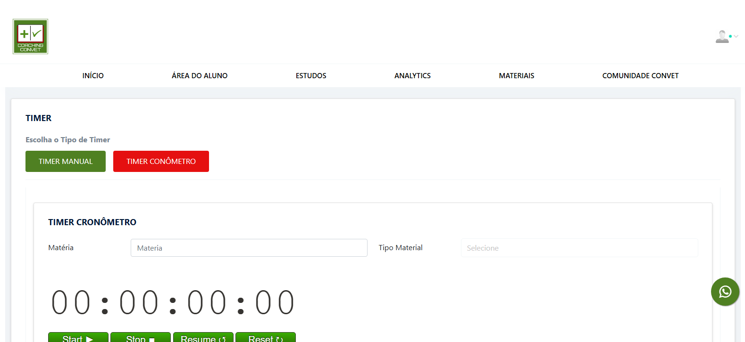This screenshot has width=745, height=342.
Task: Resume the paused stopwatch
Action: click(x=203, y=337)
